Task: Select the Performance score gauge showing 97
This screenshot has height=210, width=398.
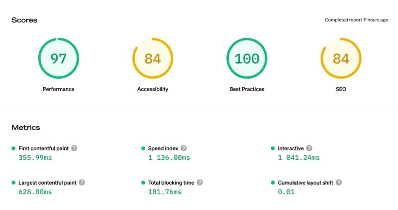Action: click(x=59, y=58)
